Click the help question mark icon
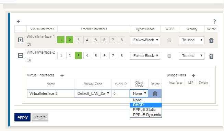 (x=214, y=21)
